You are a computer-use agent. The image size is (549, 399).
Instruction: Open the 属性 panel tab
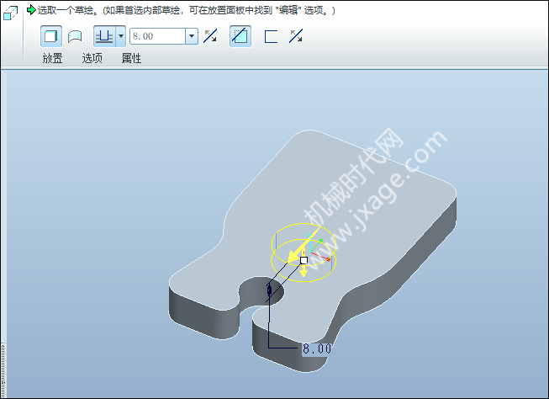pos(131,58)
